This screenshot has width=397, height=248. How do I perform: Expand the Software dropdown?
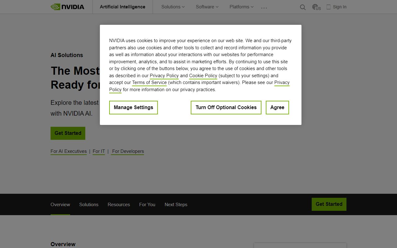tap(207, 7)
